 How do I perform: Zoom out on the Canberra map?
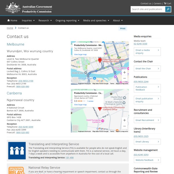(x=124, y=126)
